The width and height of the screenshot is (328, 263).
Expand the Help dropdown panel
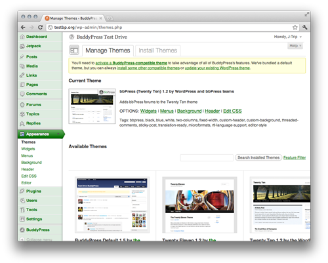point(295,46)
